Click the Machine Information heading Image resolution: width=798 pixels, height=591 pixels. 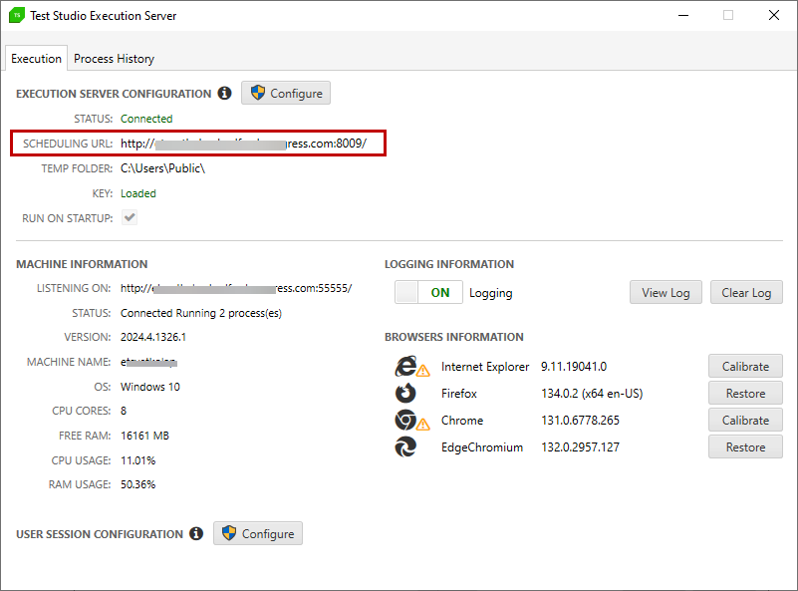pos(82,264)
